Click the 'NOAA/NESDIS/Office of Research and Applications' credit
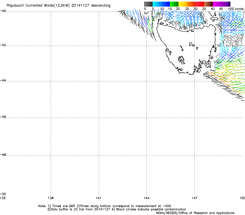 (195, 213)
